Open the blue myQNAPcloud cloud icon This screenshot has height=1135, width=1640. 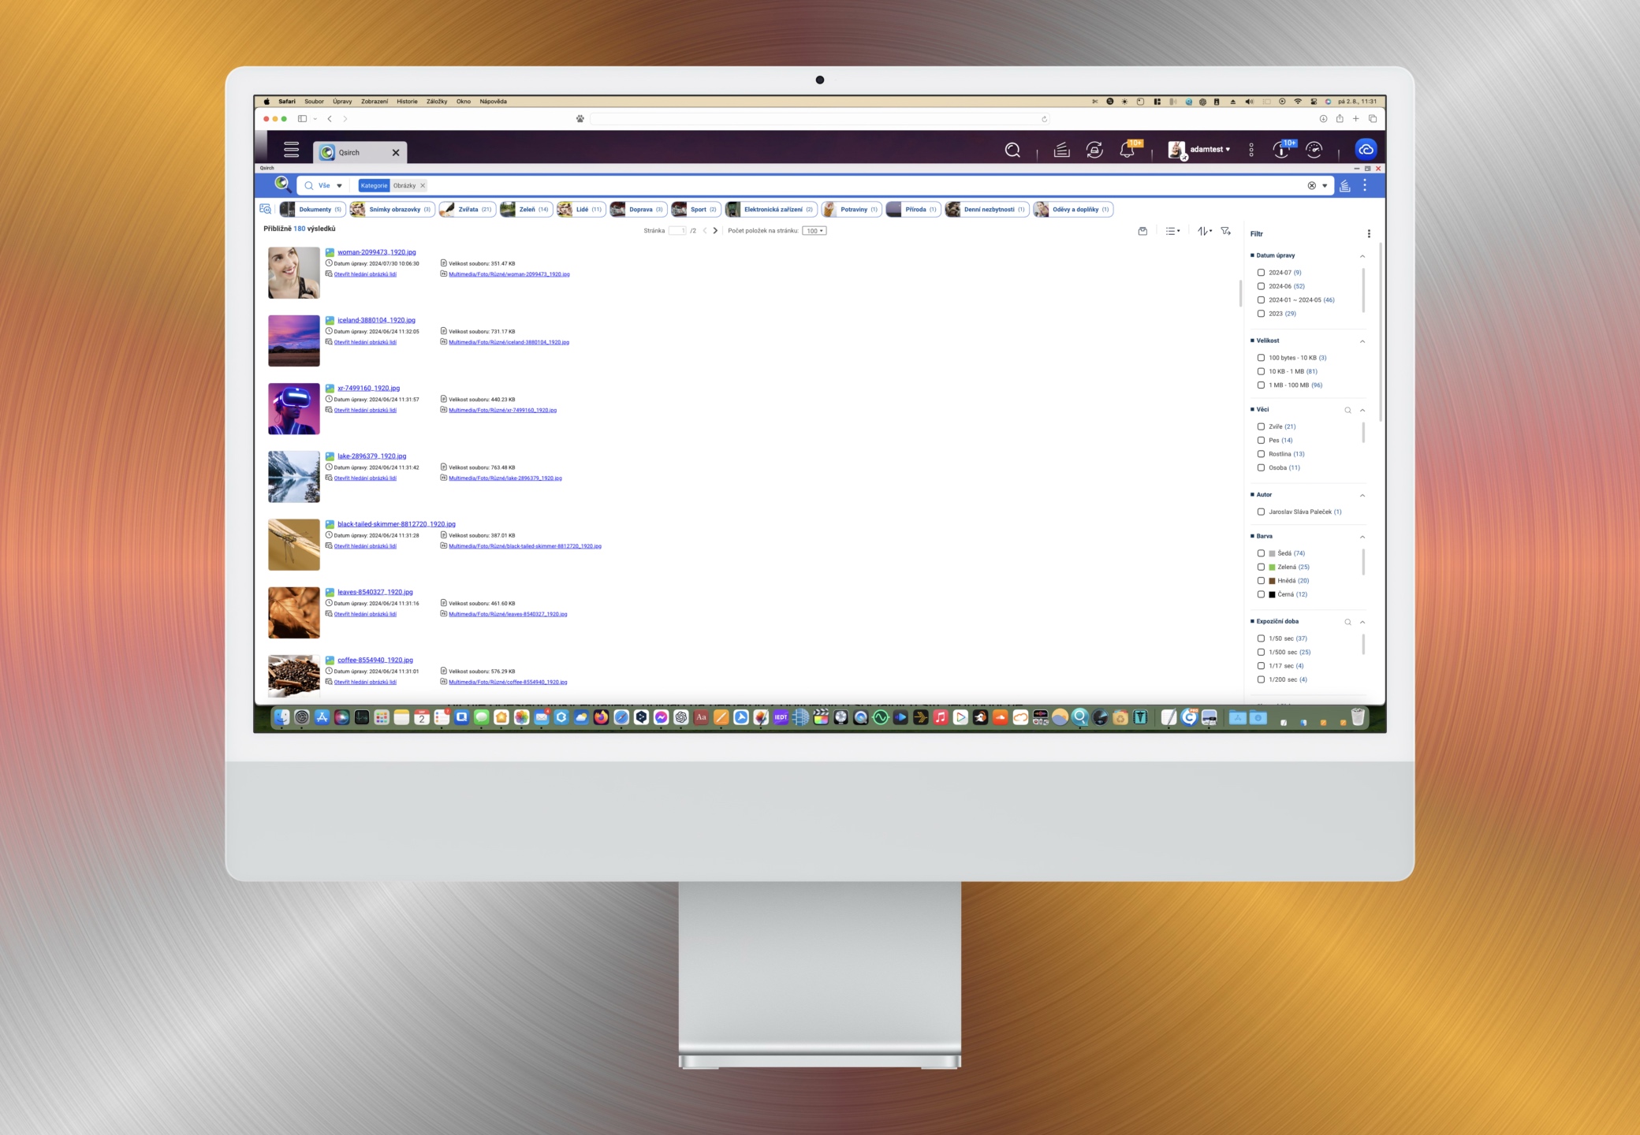(x=1366, y=149)
